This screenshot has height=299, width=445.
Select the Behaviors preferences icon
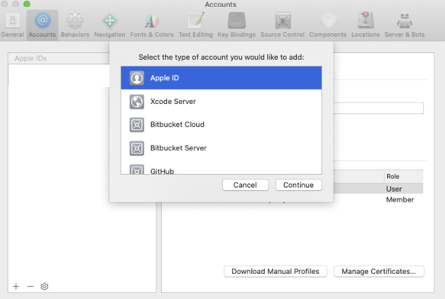click(x=75, y=24)
